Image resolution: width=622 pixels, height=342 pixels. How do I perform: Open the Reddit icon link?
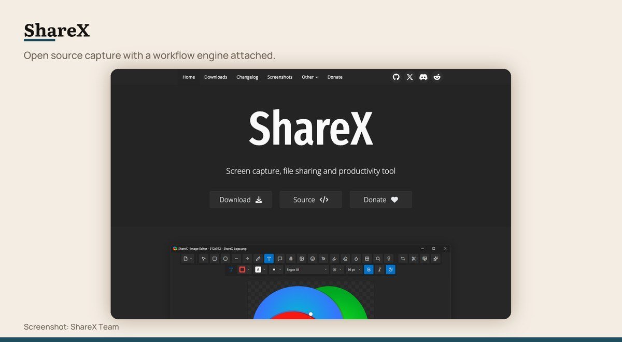pos(437,77)
